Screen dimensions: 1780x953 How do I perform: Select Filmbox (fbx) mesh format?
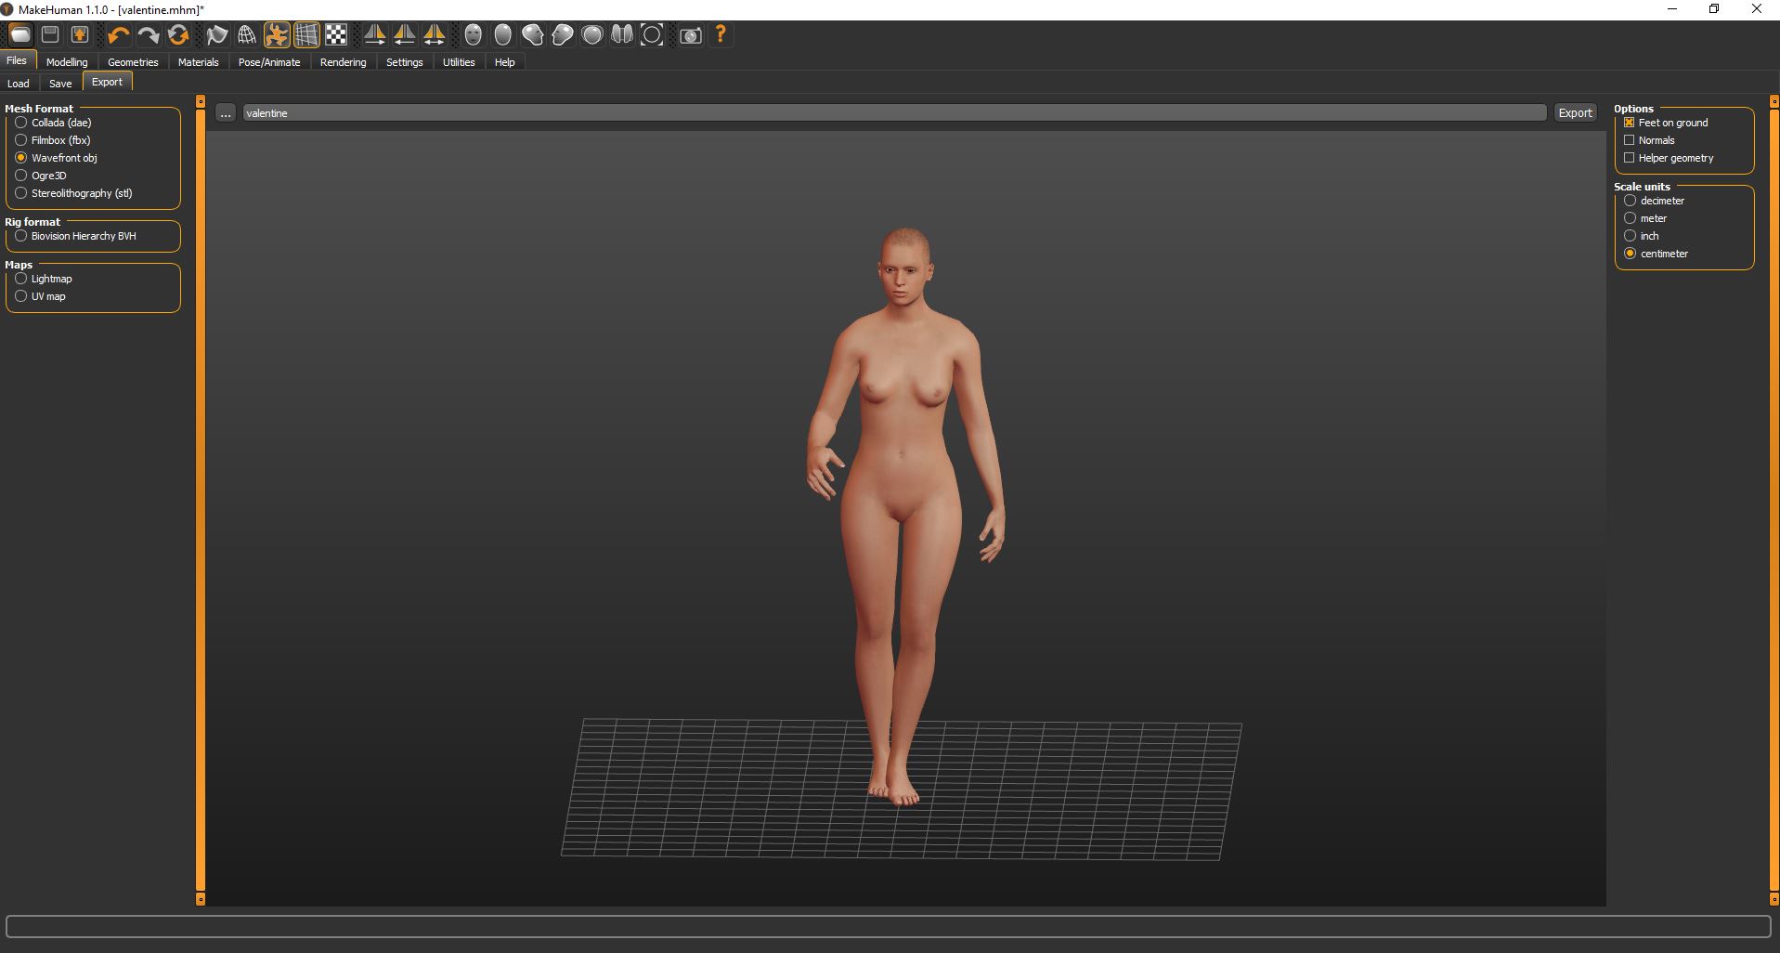pyautogui.click(x=52, y=140)
